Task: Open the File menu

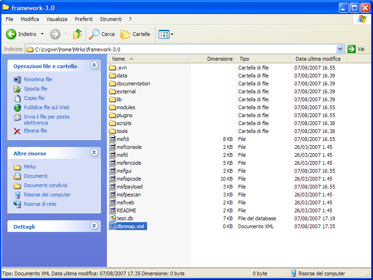Action: pyautogui.click(x=9, y=19)
